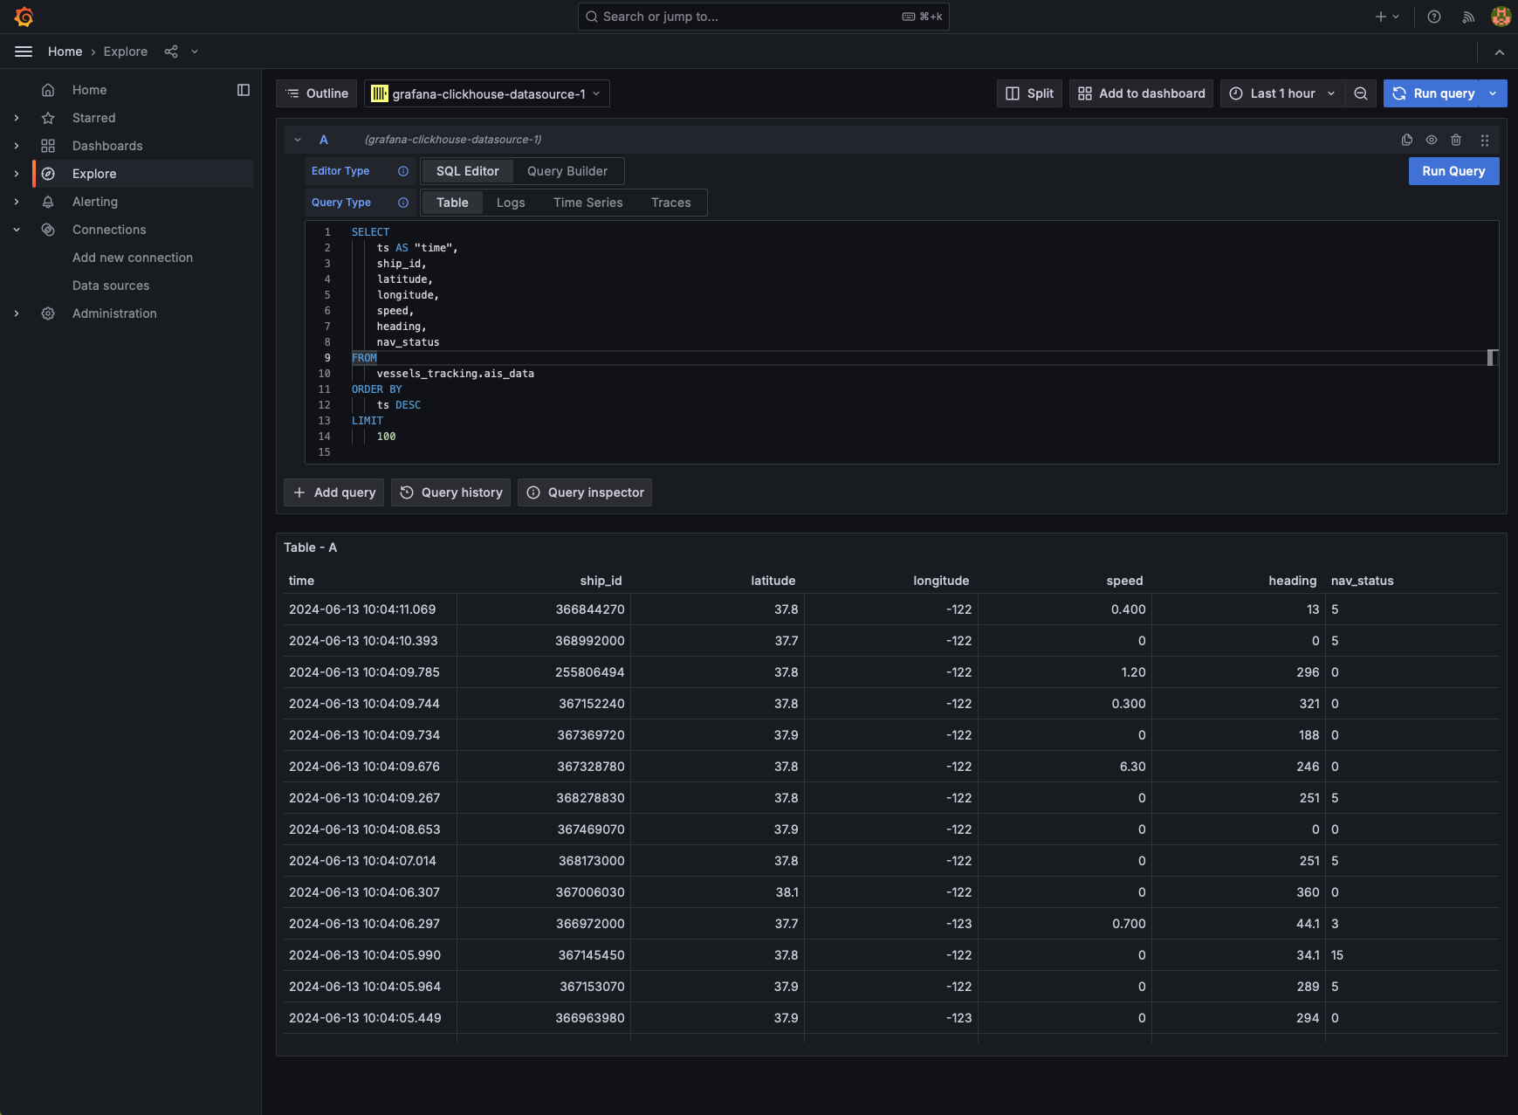Select the Time Series query type
This screenshot has height=1115, width=1518.
(x=587, y=203)
